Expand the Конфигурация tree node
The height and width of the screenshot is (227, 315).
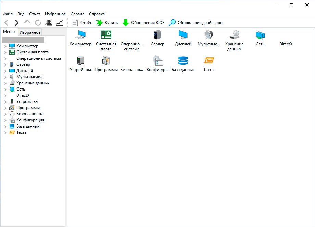5,120
